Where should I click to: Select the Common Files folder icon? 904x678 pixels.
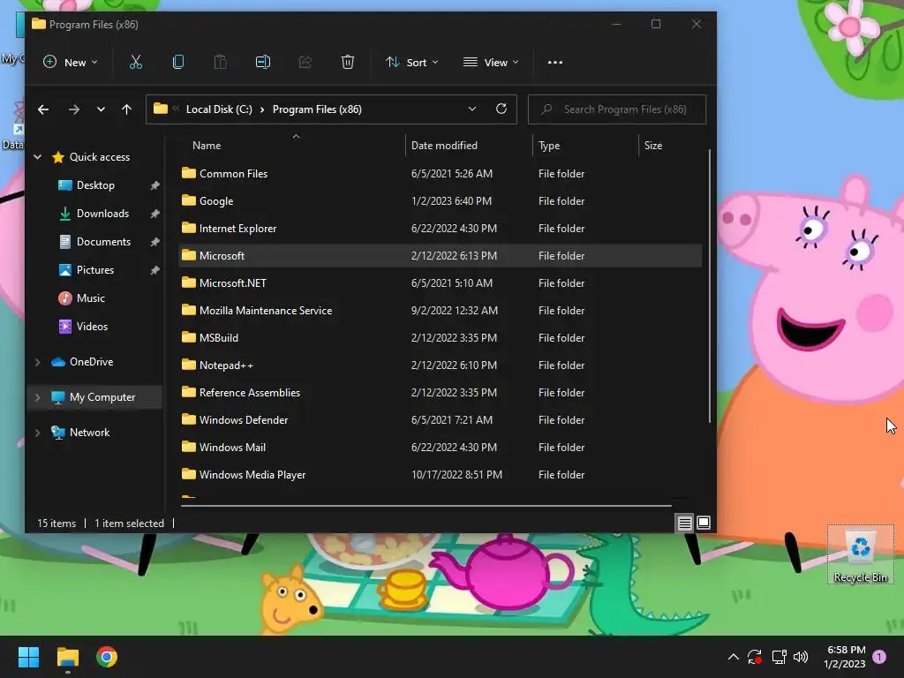point(189,173)
